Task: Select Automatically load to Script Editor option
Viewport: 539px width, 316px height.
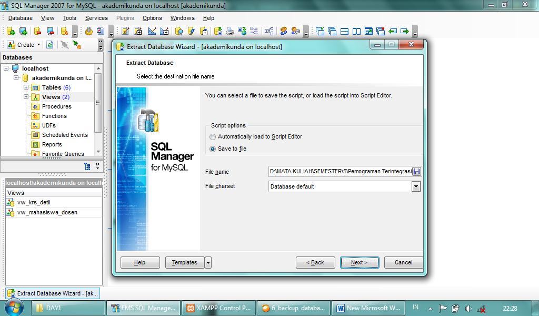Action: pos(213,137)
